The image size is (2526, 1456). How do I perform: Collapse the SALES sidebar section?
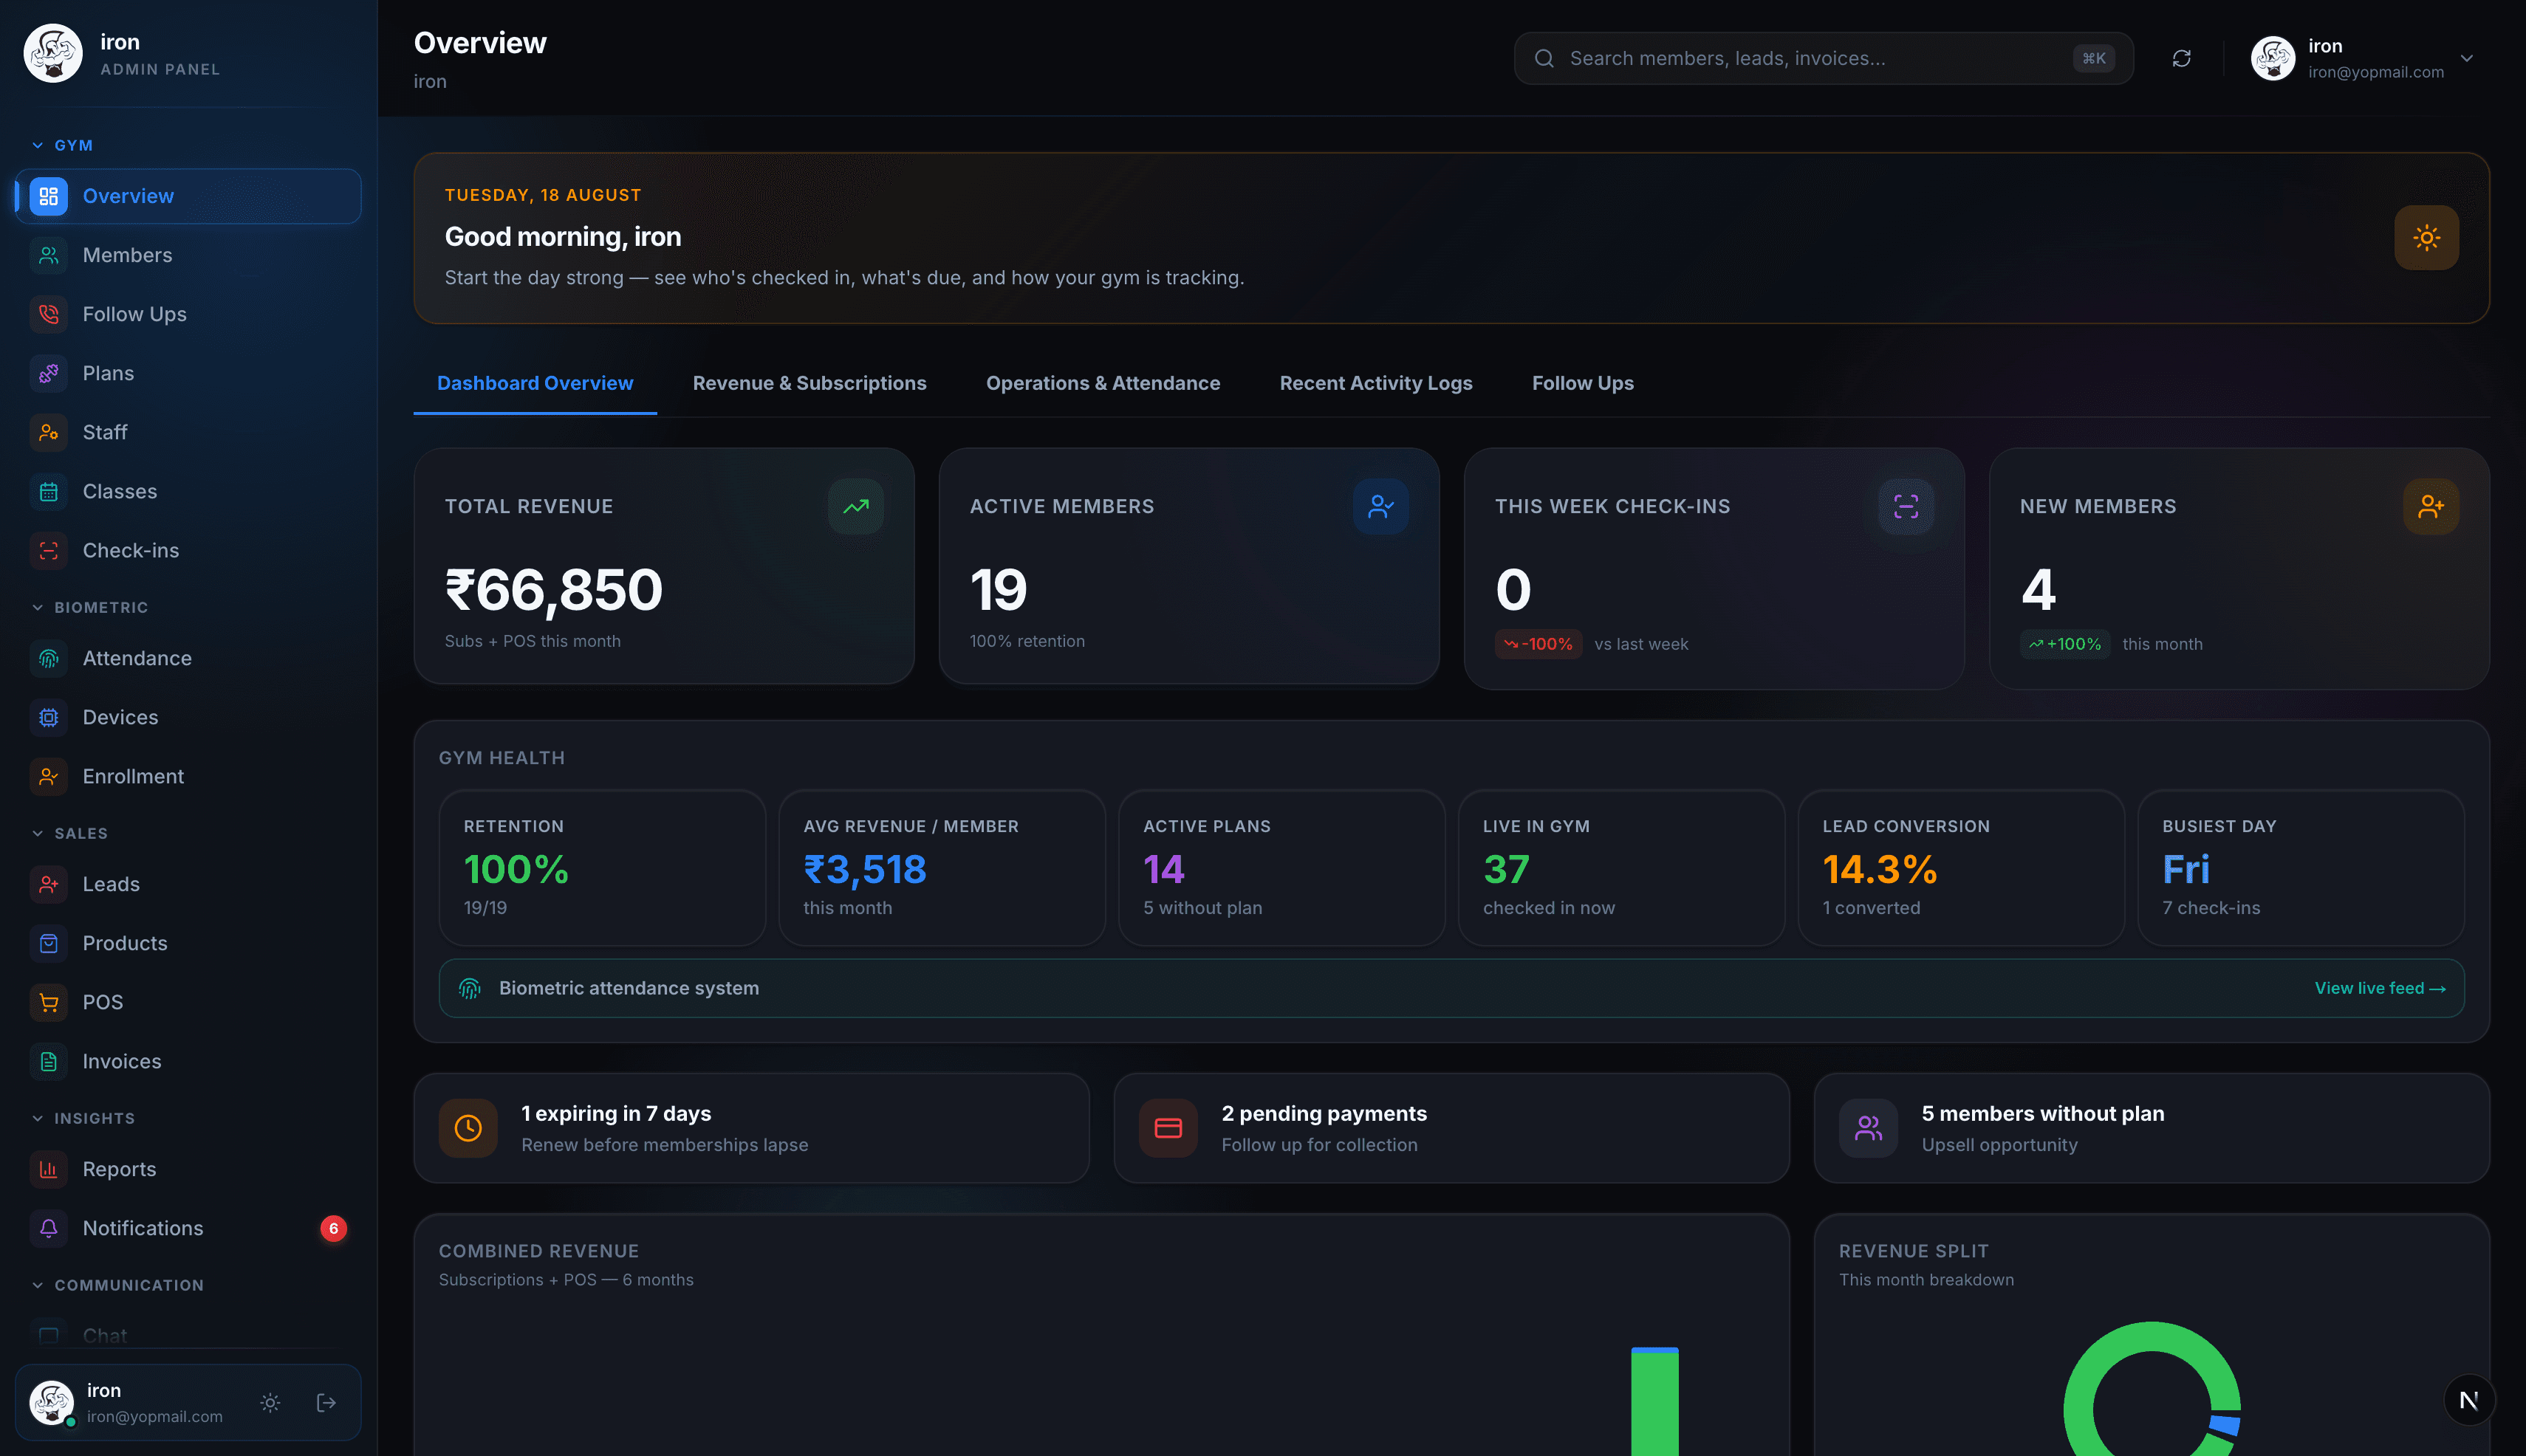click(x=70, y=833)
